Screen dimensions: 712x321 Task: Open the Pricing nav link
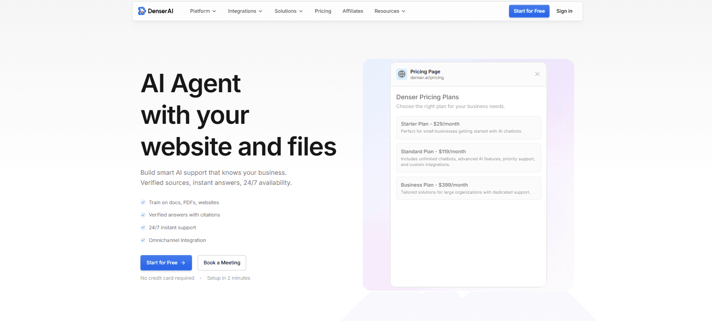click(323, 11)
